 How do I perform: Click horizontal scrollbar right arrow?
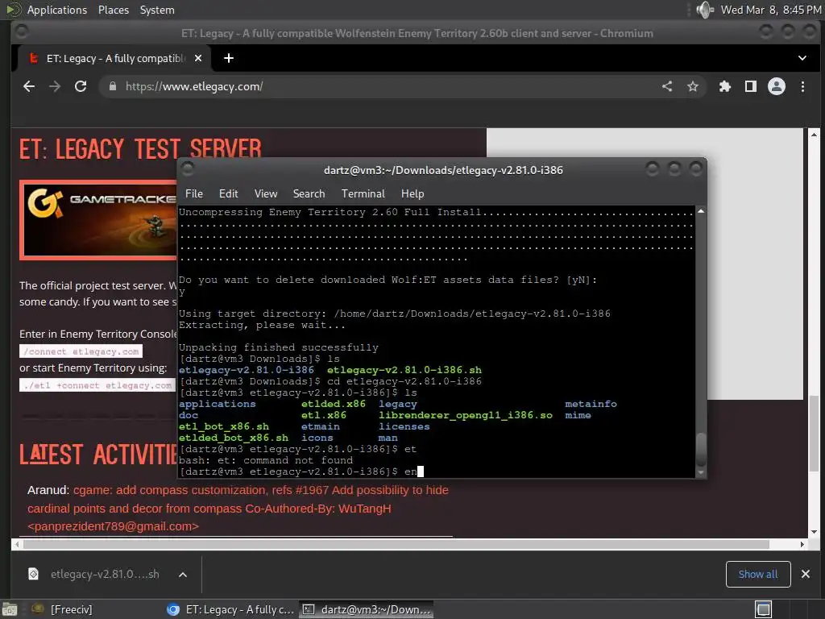click(802, 544)
